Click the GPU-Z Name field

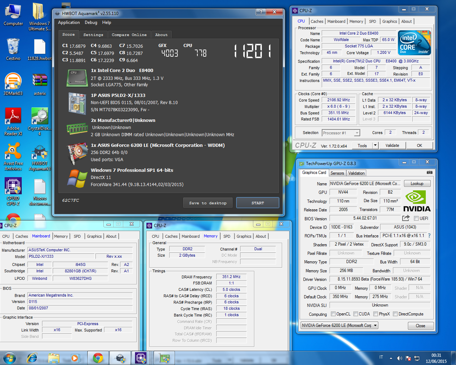tap(365, 184)
